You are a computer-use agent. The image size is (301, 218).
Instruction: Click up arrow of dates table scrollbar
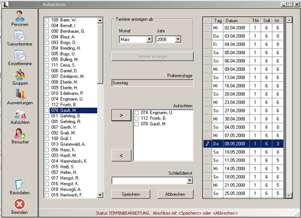(x=289, y=20)
